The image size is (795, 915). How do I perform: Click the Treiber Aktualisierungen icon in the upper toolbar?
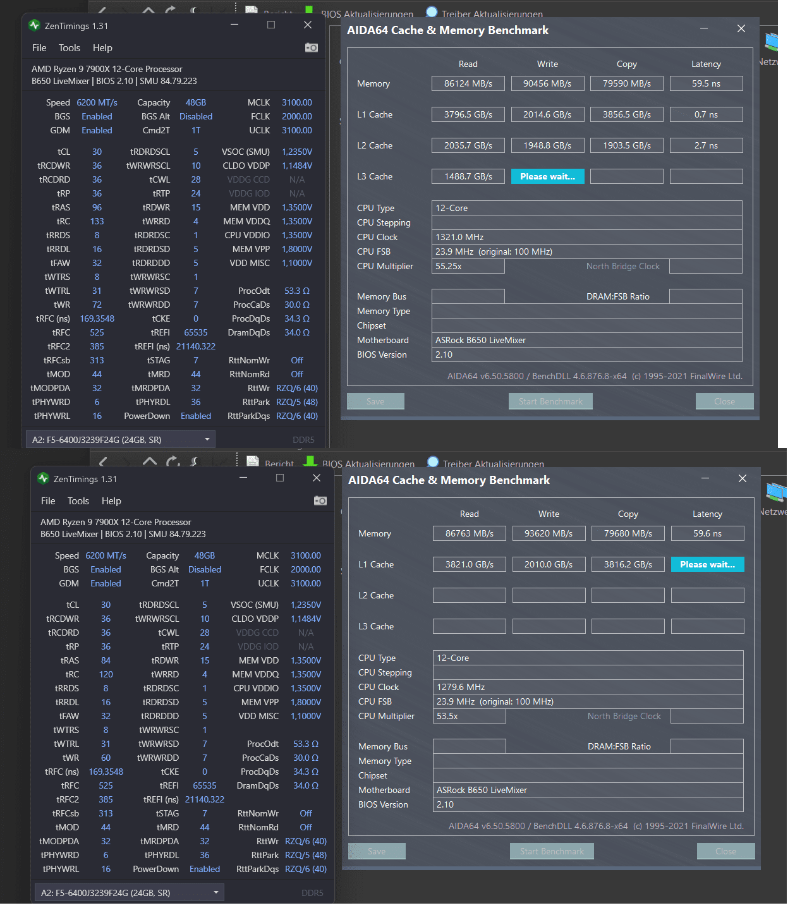coord(432,11)
